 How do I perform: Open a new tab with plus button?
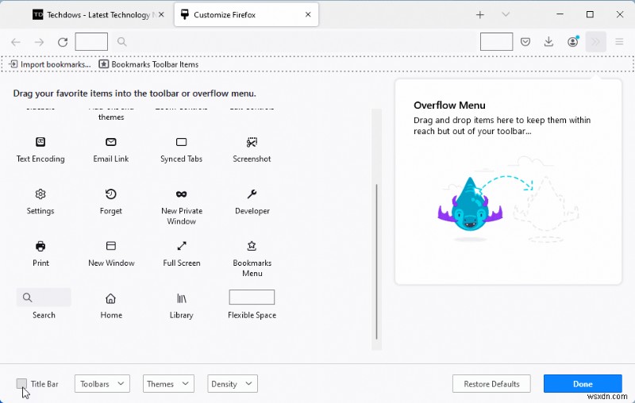tap(480, 15)
